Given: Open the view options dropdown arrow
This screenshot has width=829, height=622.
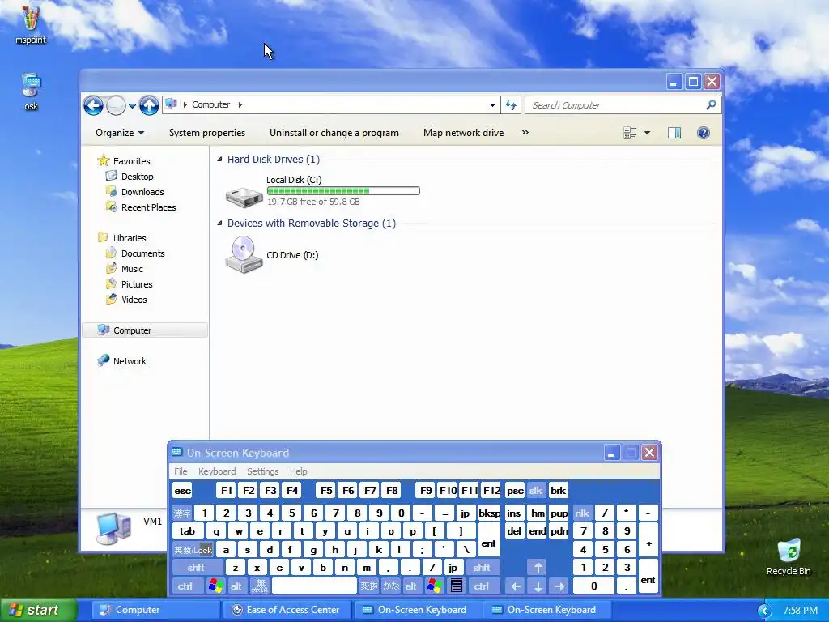Looking at the screenshot, I should coord(647,133).
